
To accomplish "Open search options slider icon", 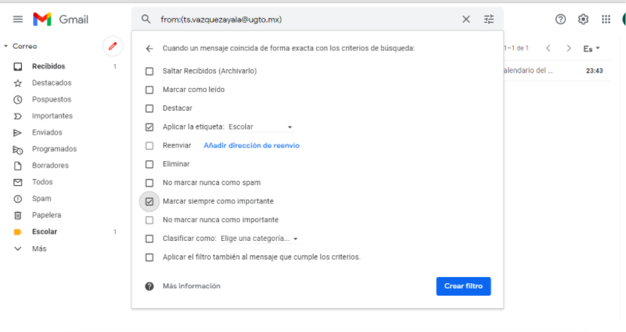I will [x=488, y=19].
